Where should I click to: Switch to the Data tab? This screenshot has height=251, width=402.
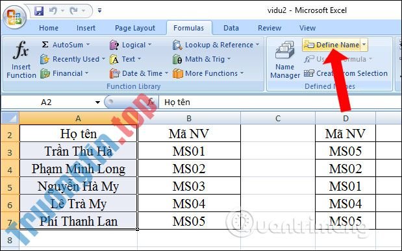[231, 28]
